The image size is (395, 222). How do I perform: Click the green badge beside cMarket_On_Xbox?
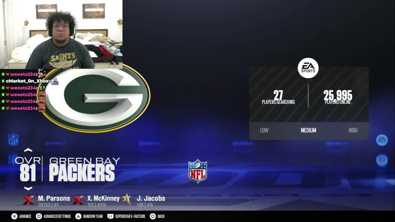(x=3, y=81)
